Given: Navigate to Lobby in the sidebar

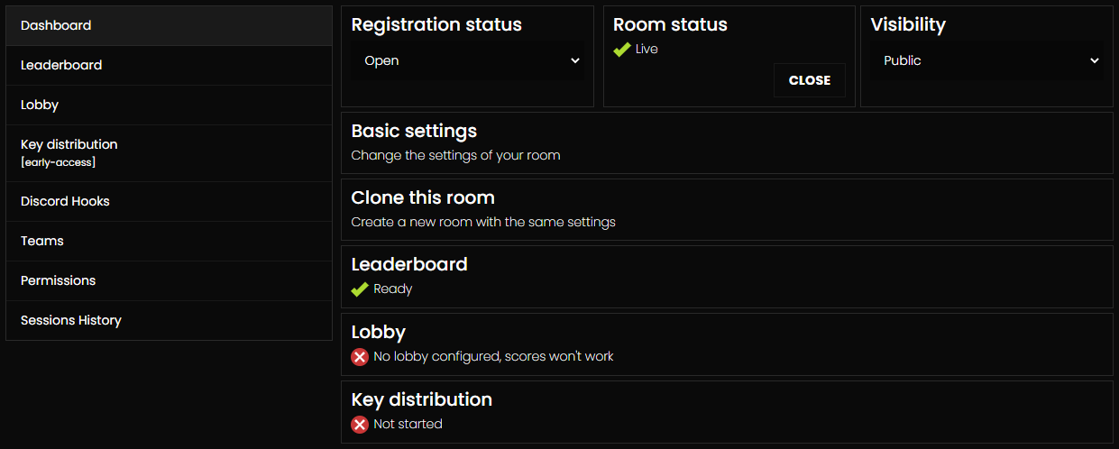Looking at the screenshot, I should pyautogui.click(x=169, y=105).
